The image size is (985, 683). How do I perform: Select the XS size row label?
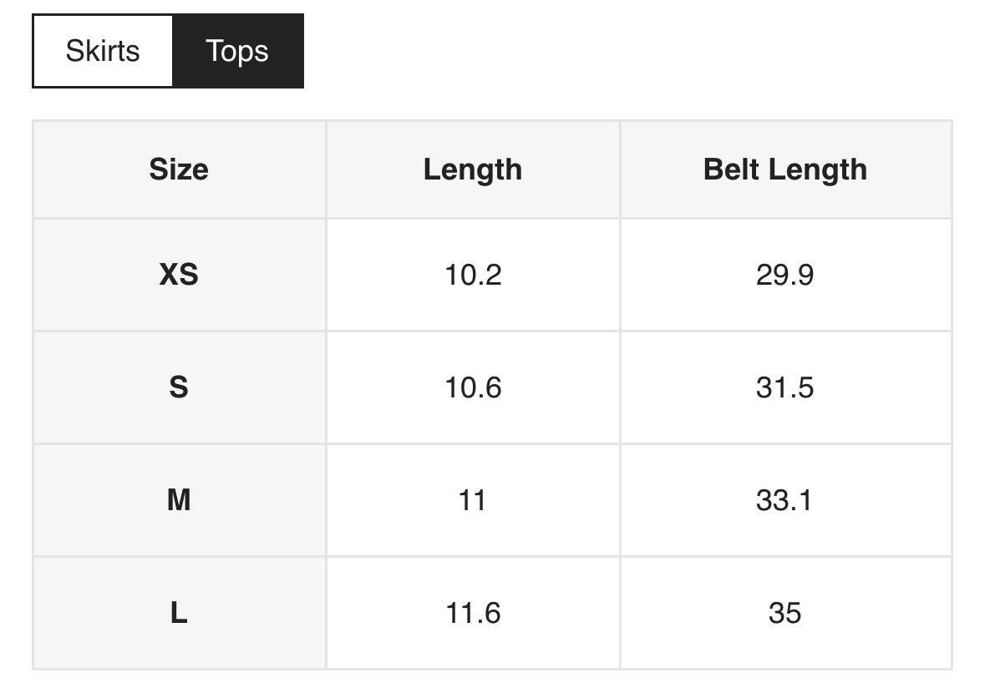point(179,275)
